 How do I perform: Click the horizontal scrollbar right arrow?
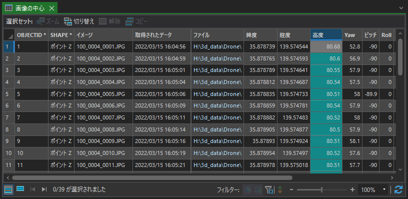point(392,177)
